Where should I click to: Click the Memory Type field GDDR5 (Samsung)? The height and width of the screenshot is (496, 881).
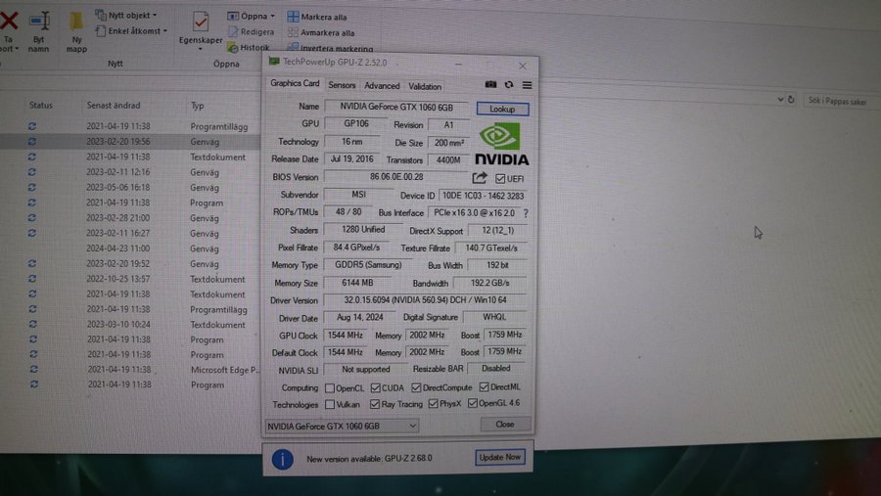pyautogui.click(x=368, y=265)
